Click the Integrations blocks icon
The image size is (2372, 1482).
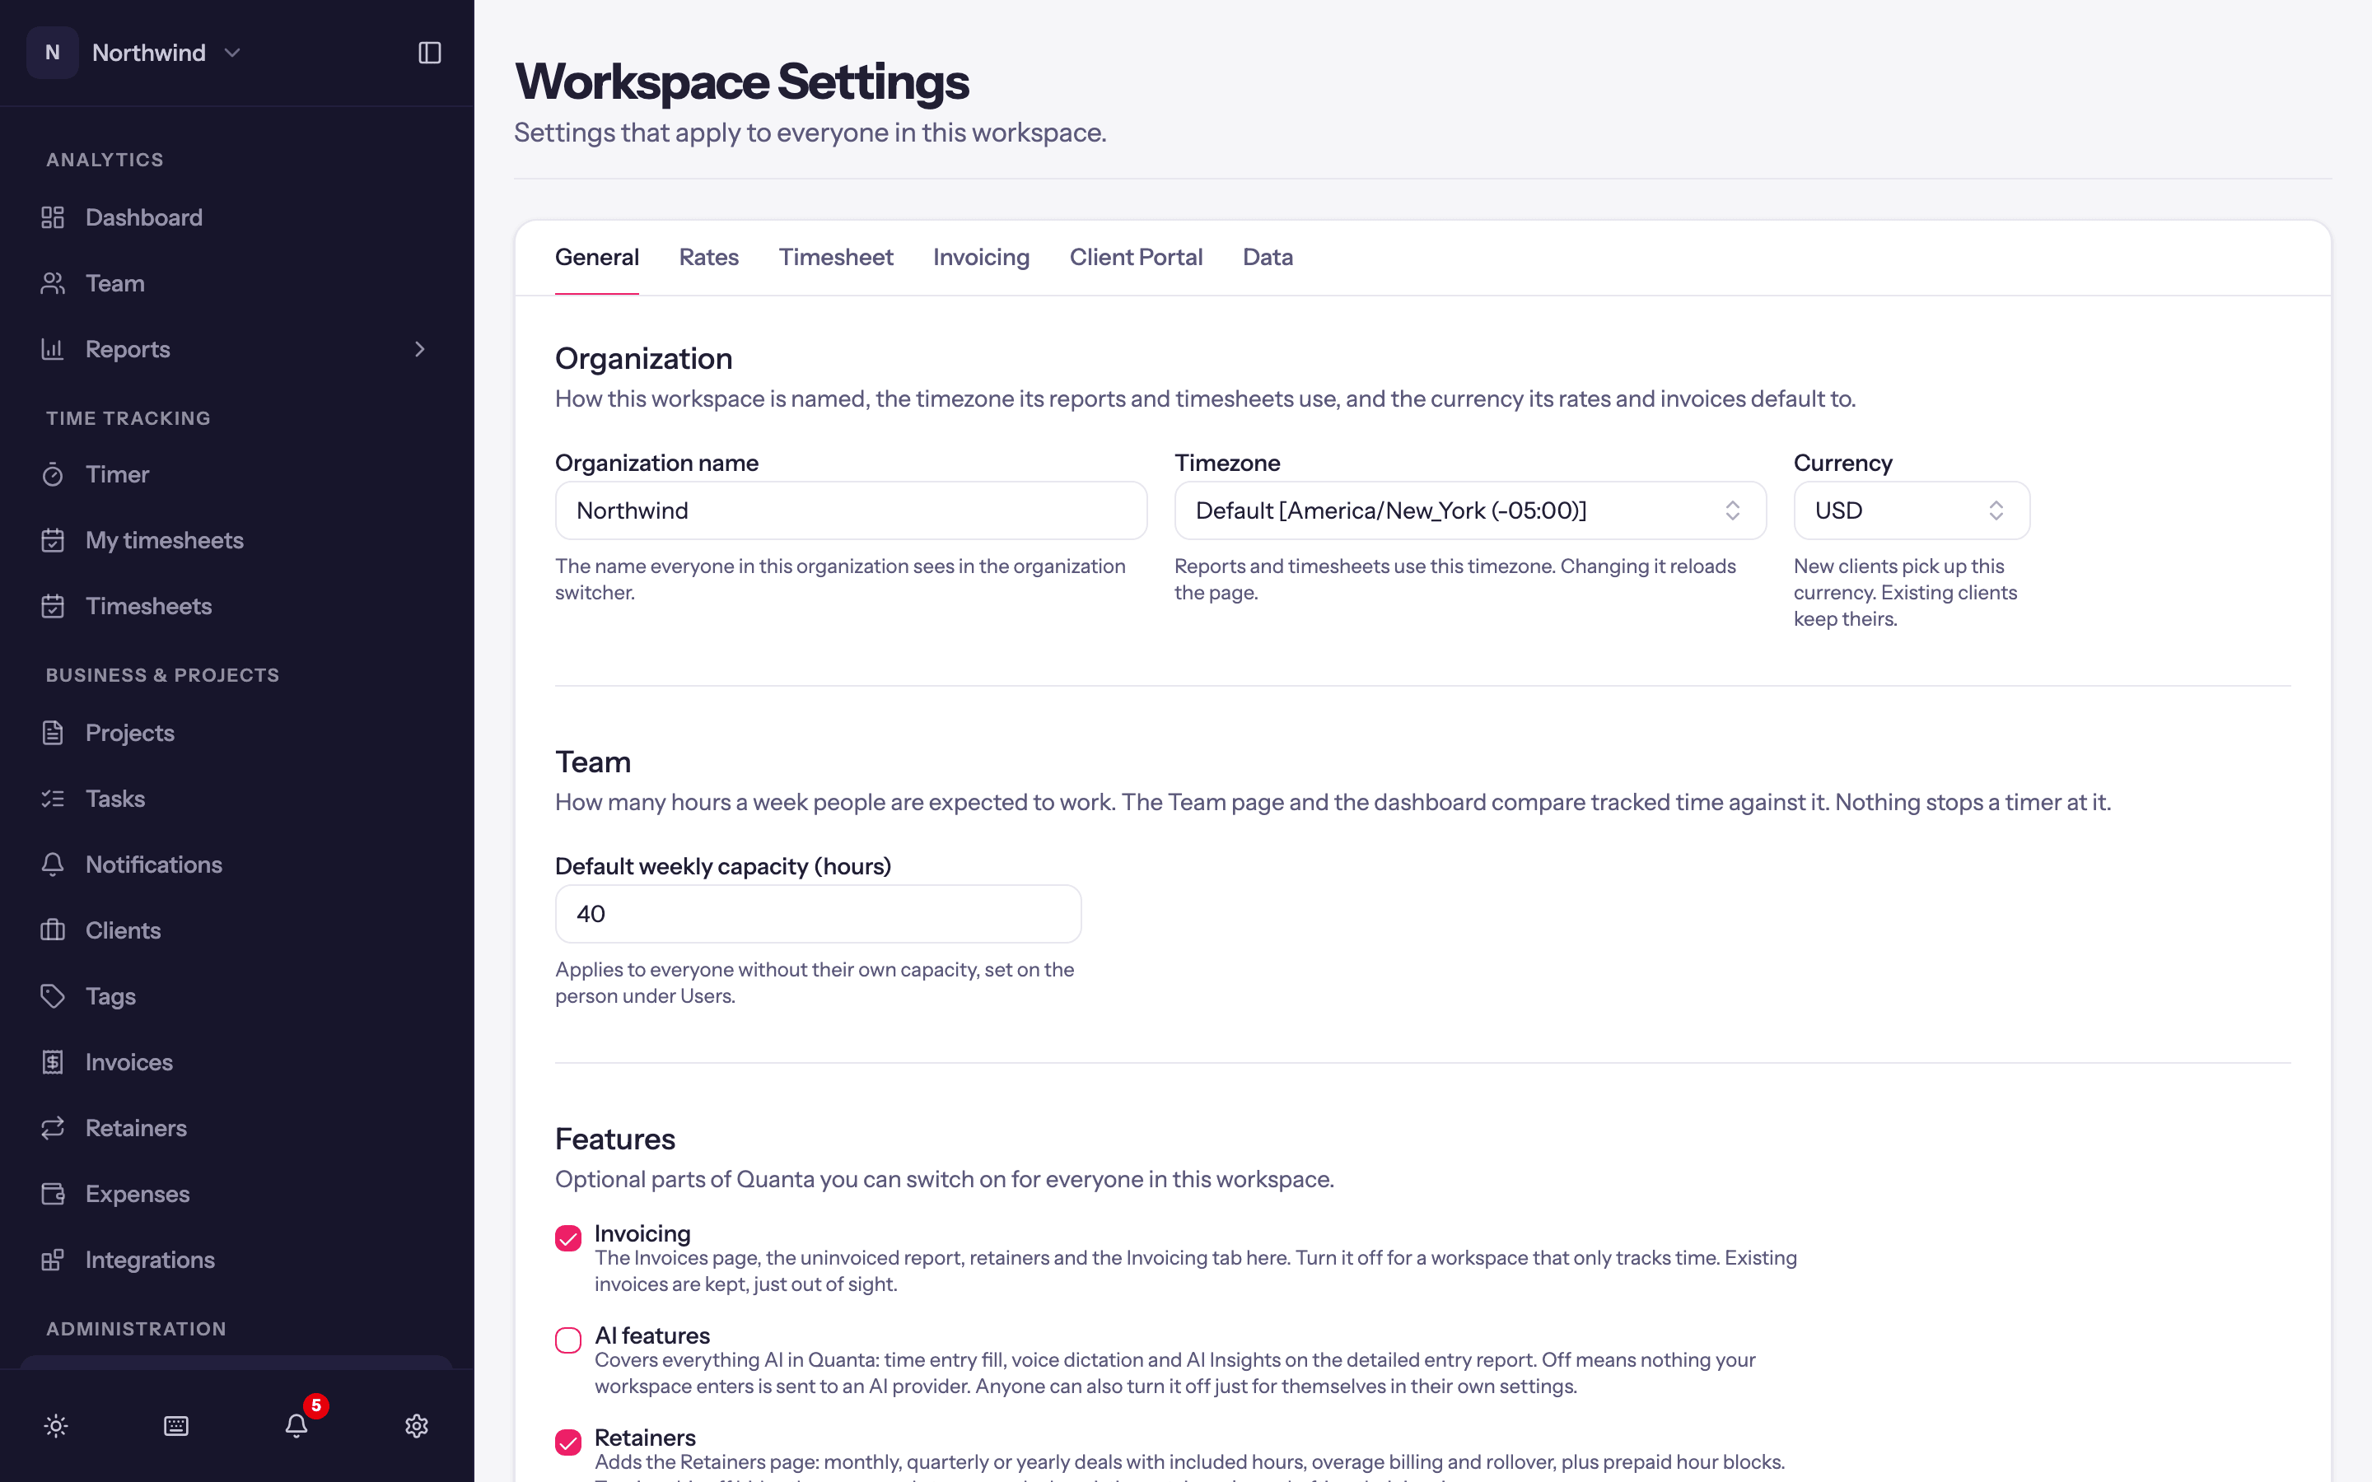point(53,1260)
